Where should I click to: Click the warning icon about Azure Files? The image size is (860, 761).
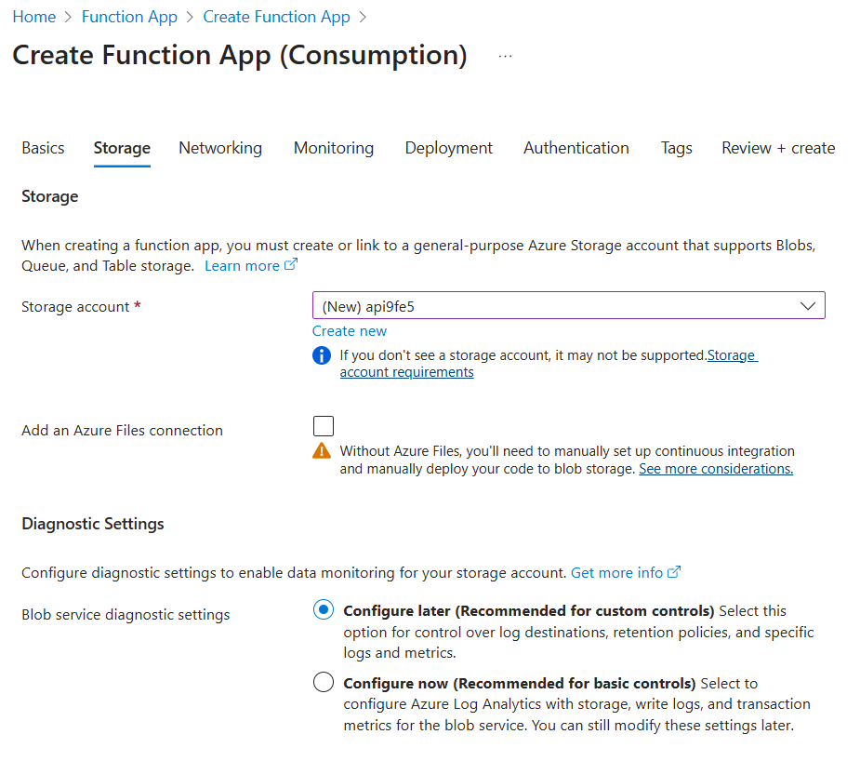321,450
